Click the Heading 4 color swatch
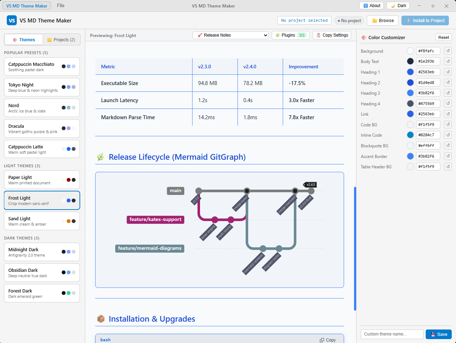 410,104
